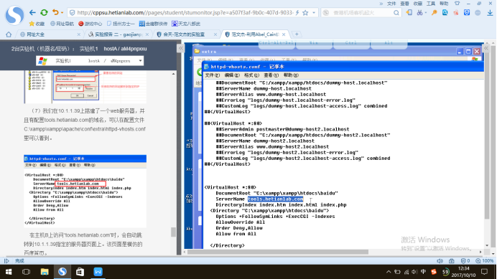Screen dimensions: 497x279
Task: Click the httpd-vhosts.conf screenshot in instructions
Action: coord(85,191)
